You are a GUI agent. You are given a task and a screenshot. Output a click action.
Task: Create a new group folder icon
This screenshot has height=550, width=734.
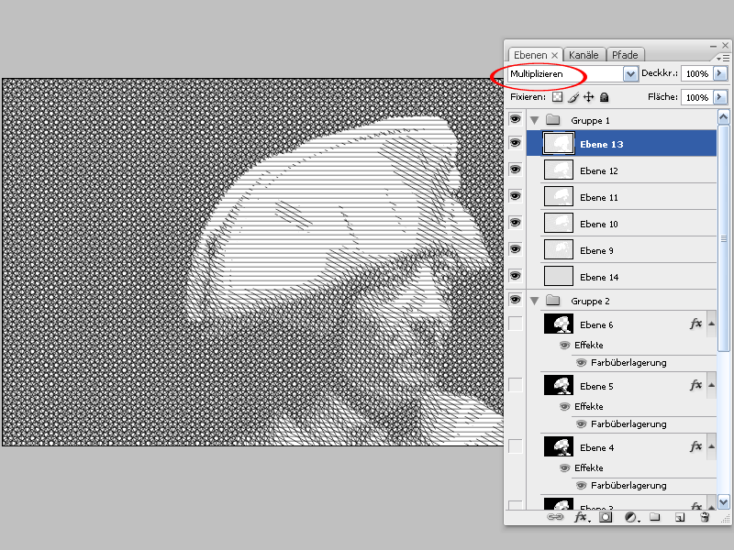(x=655, y=517)
